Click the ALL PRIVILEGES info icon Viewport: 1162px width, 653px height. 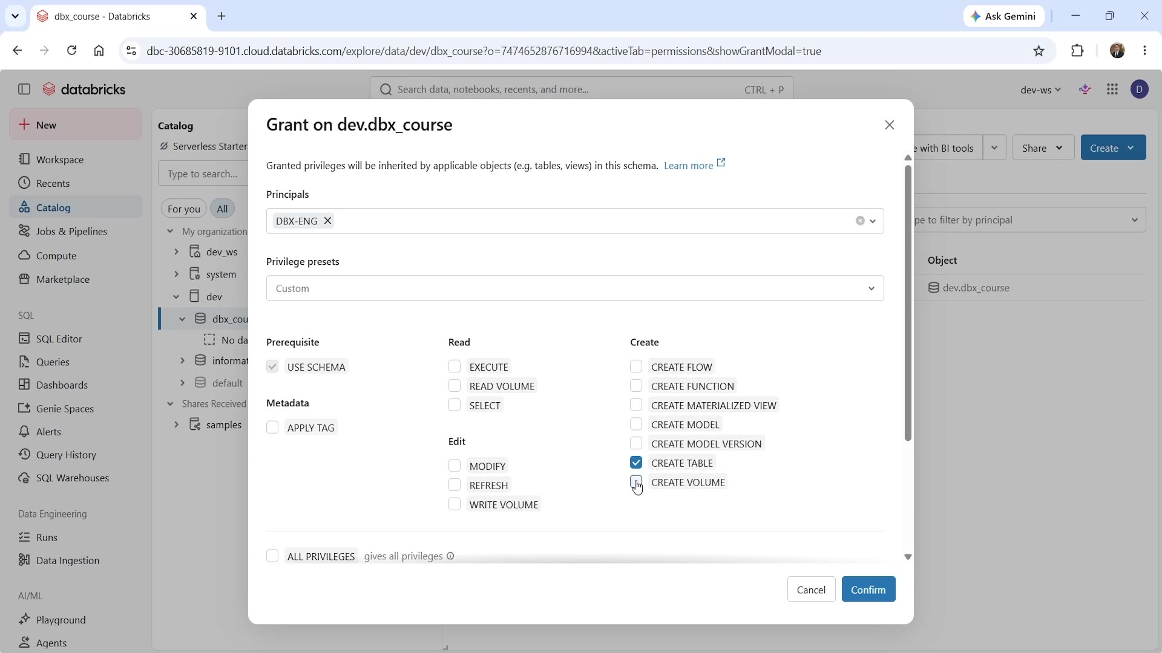450,556
